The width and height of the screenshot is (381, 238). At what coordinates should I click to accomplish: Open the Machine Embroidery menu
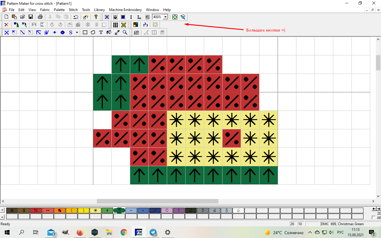[125, 10]
